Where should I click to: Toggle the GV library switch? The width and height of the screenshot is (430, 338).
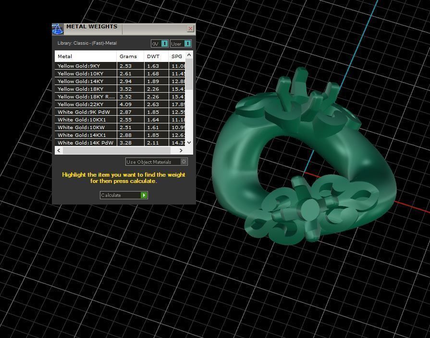point(160,44)
